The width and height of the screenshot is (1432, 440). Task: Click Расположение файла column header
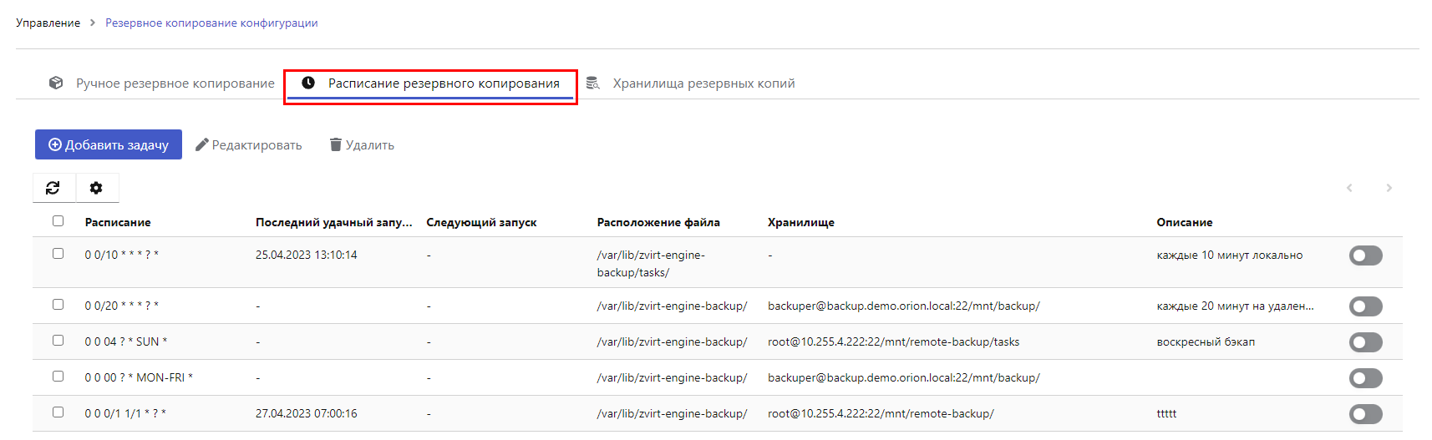[658, 222]
